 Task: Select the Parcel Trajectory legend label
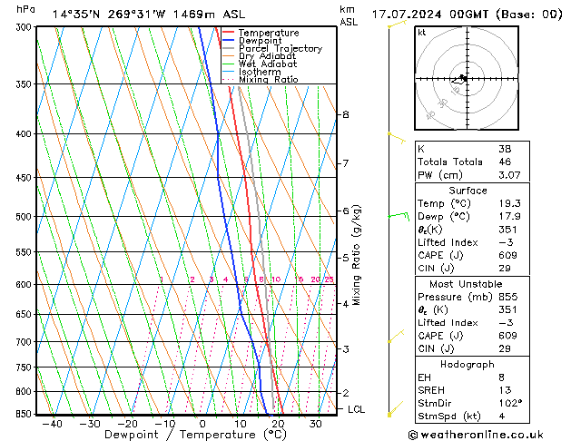pyautogui.click(x=281, y=48)
